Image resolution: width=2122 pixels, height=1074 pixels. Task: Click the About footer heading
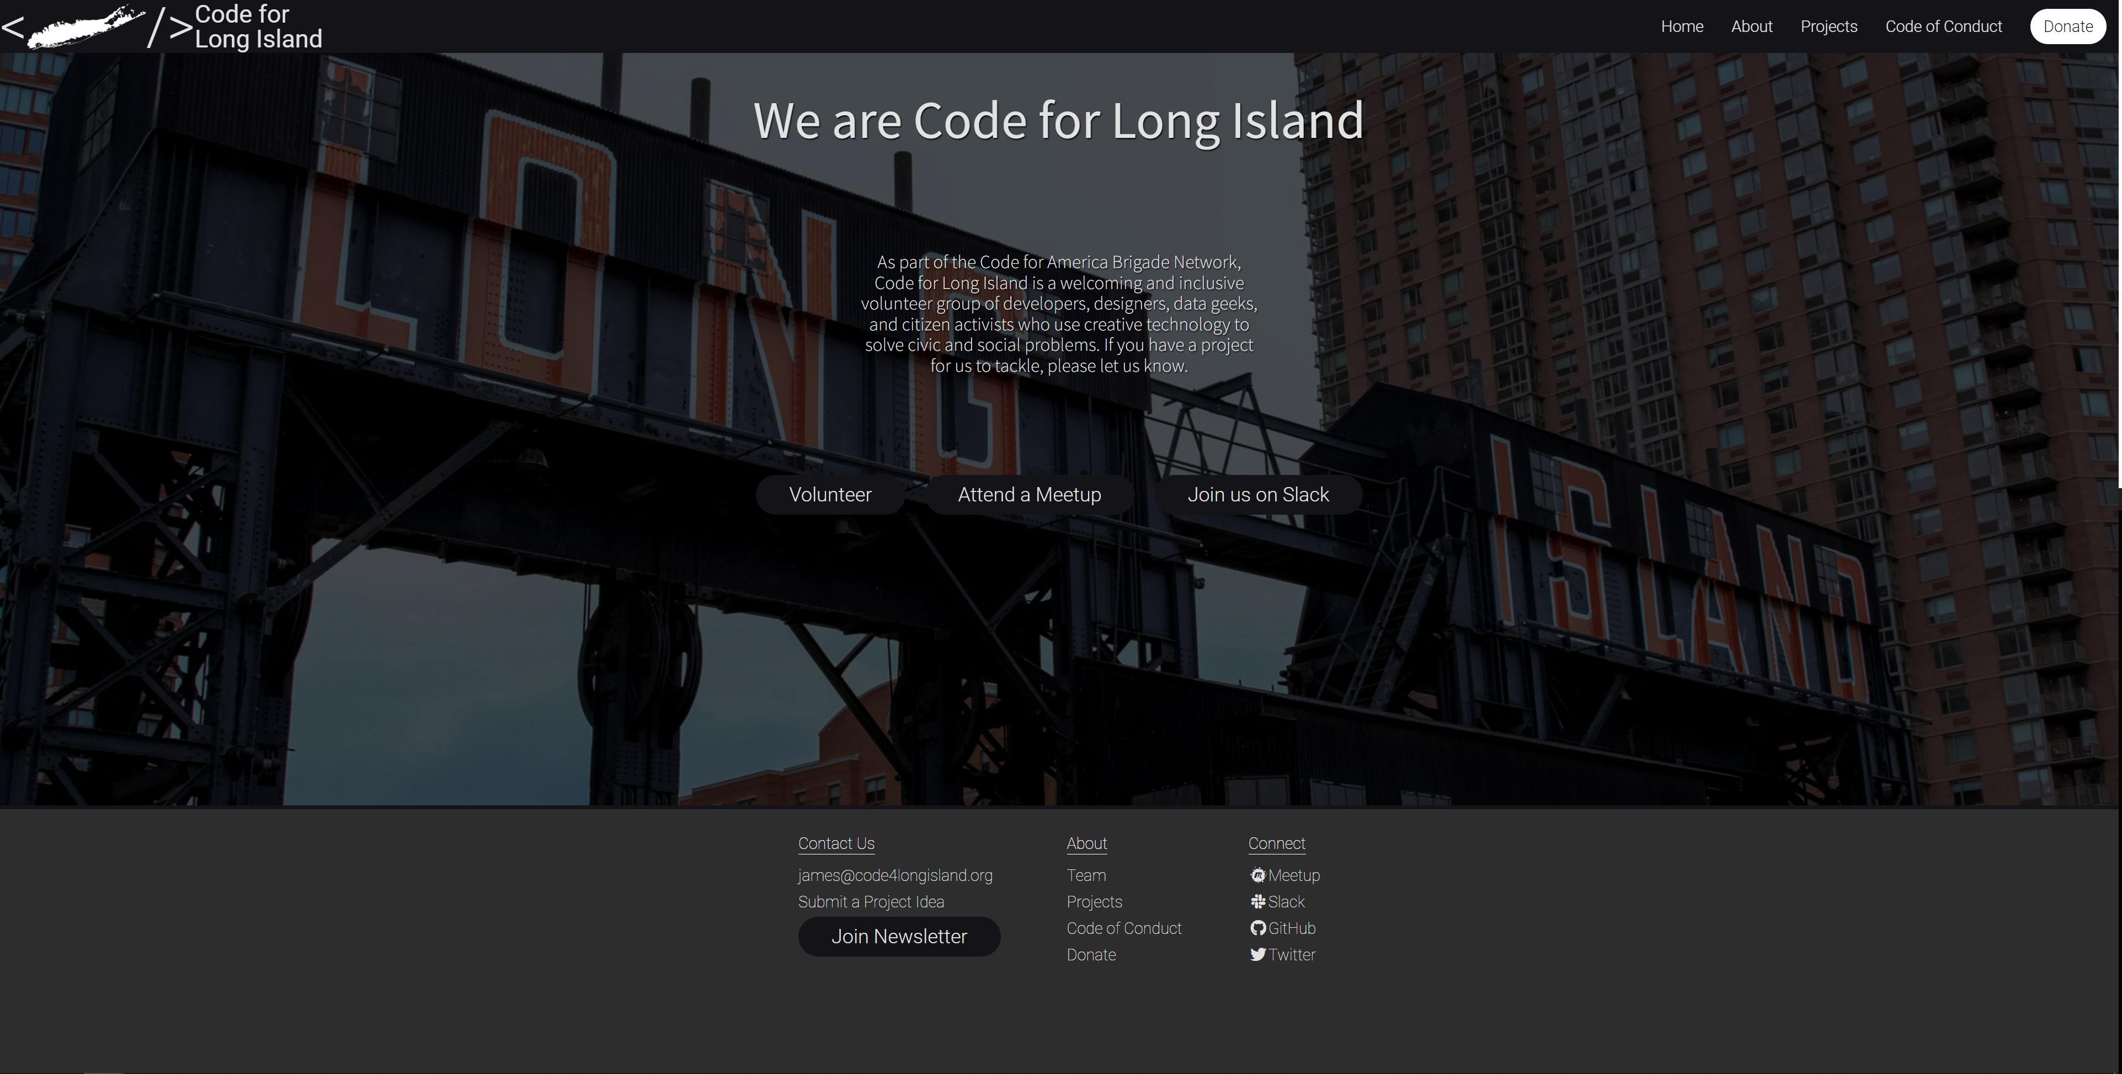tap(1086, 843)
